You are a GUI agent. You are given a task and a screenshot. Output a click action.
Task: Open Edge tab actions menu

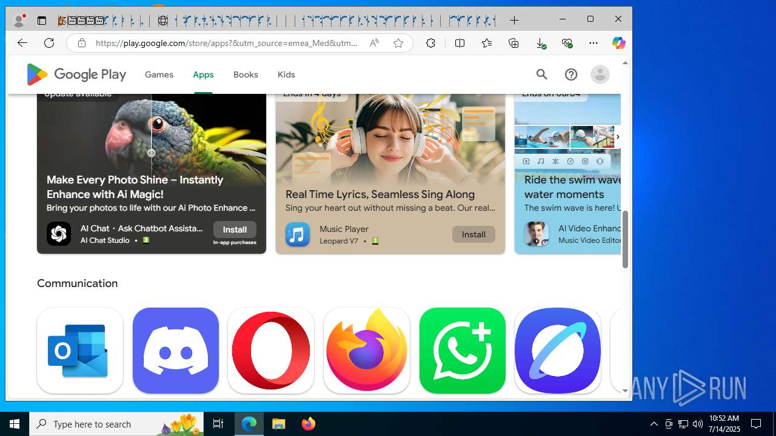pos(42,21)
